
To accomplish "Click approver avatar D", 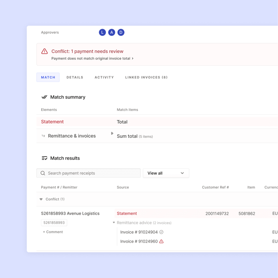I will [x=121, y=32].
